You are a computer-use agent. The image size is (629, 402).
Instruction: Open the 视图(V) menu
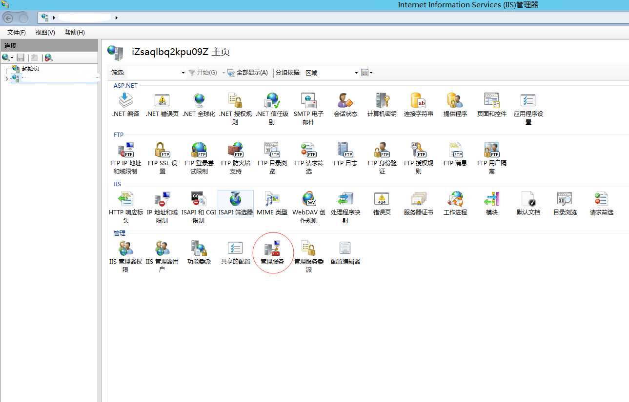coord(45,32)
